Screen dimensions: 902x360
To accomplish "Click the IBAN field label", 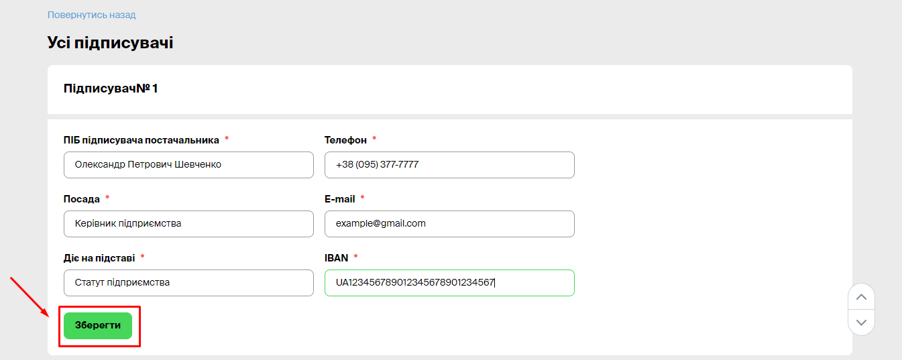I will click(336, 258).
